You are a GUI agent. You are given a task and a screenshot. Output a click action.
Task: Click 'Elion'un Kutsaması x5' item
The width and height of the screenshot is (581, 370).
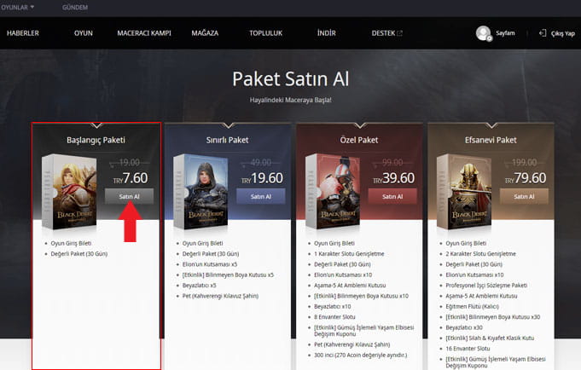[210, 264]
